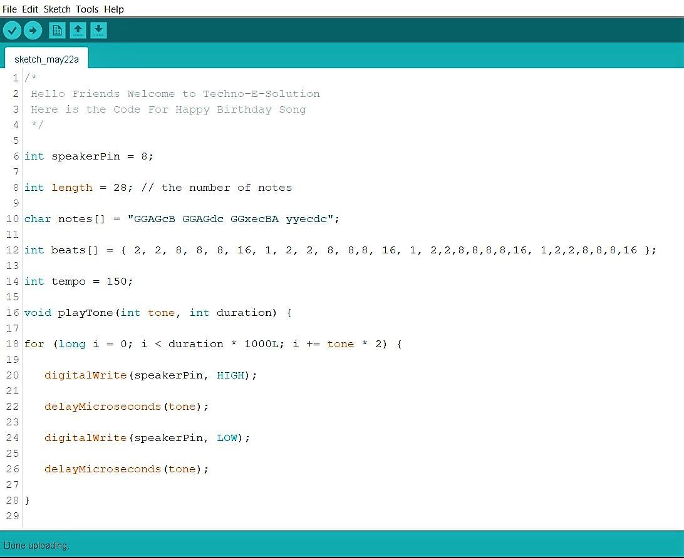Click 'Here is the Code For Happy Birthday Song'
Screen dimensions: 684x558
click(168, 109)
